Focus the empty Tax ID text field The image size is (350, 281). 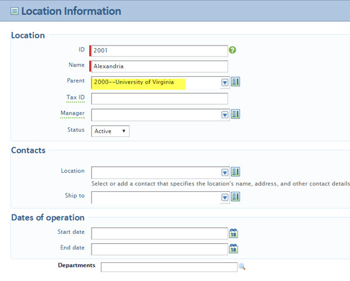(x=159, y=99)
